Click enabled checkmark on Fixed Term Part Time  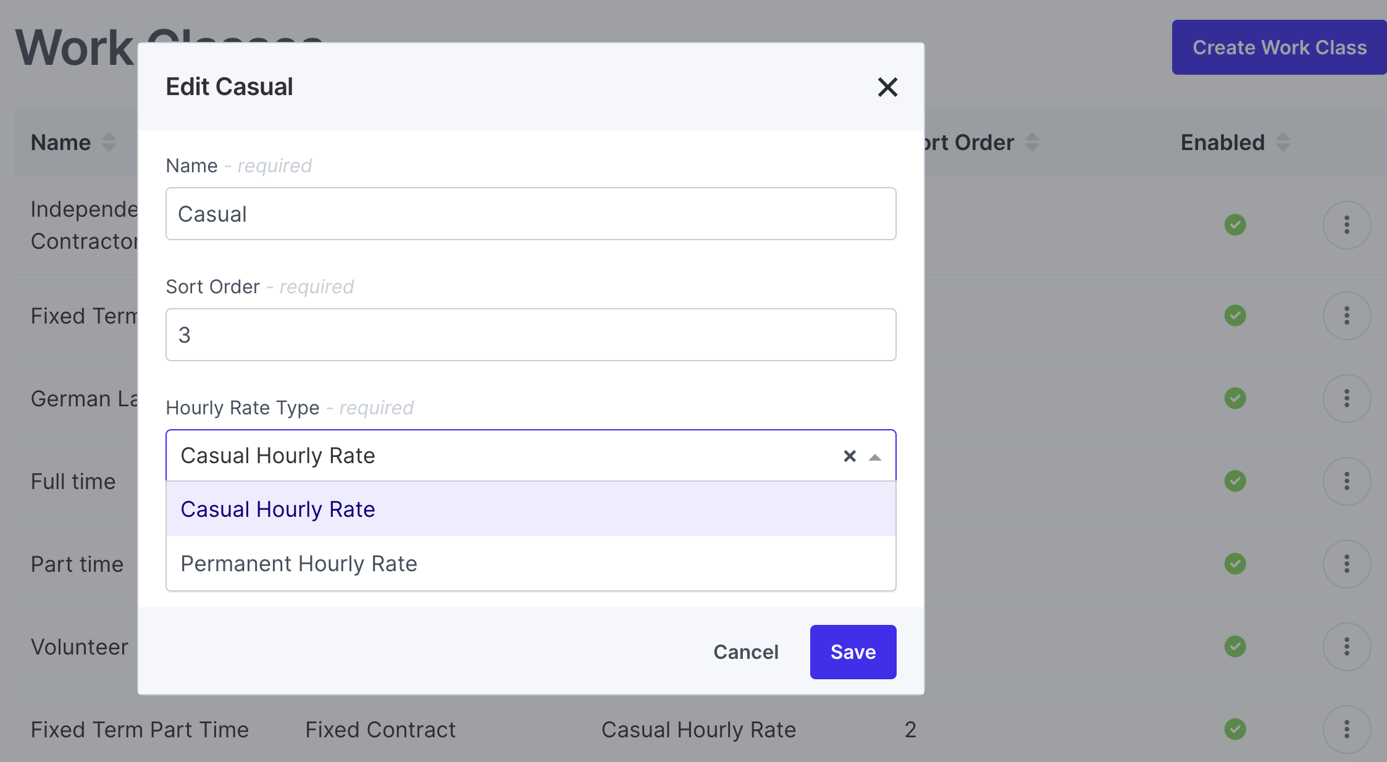tap(1235, 729)
